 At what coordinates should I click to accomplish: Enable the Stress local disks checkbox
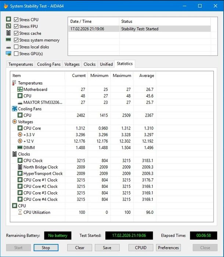point(16,47)
